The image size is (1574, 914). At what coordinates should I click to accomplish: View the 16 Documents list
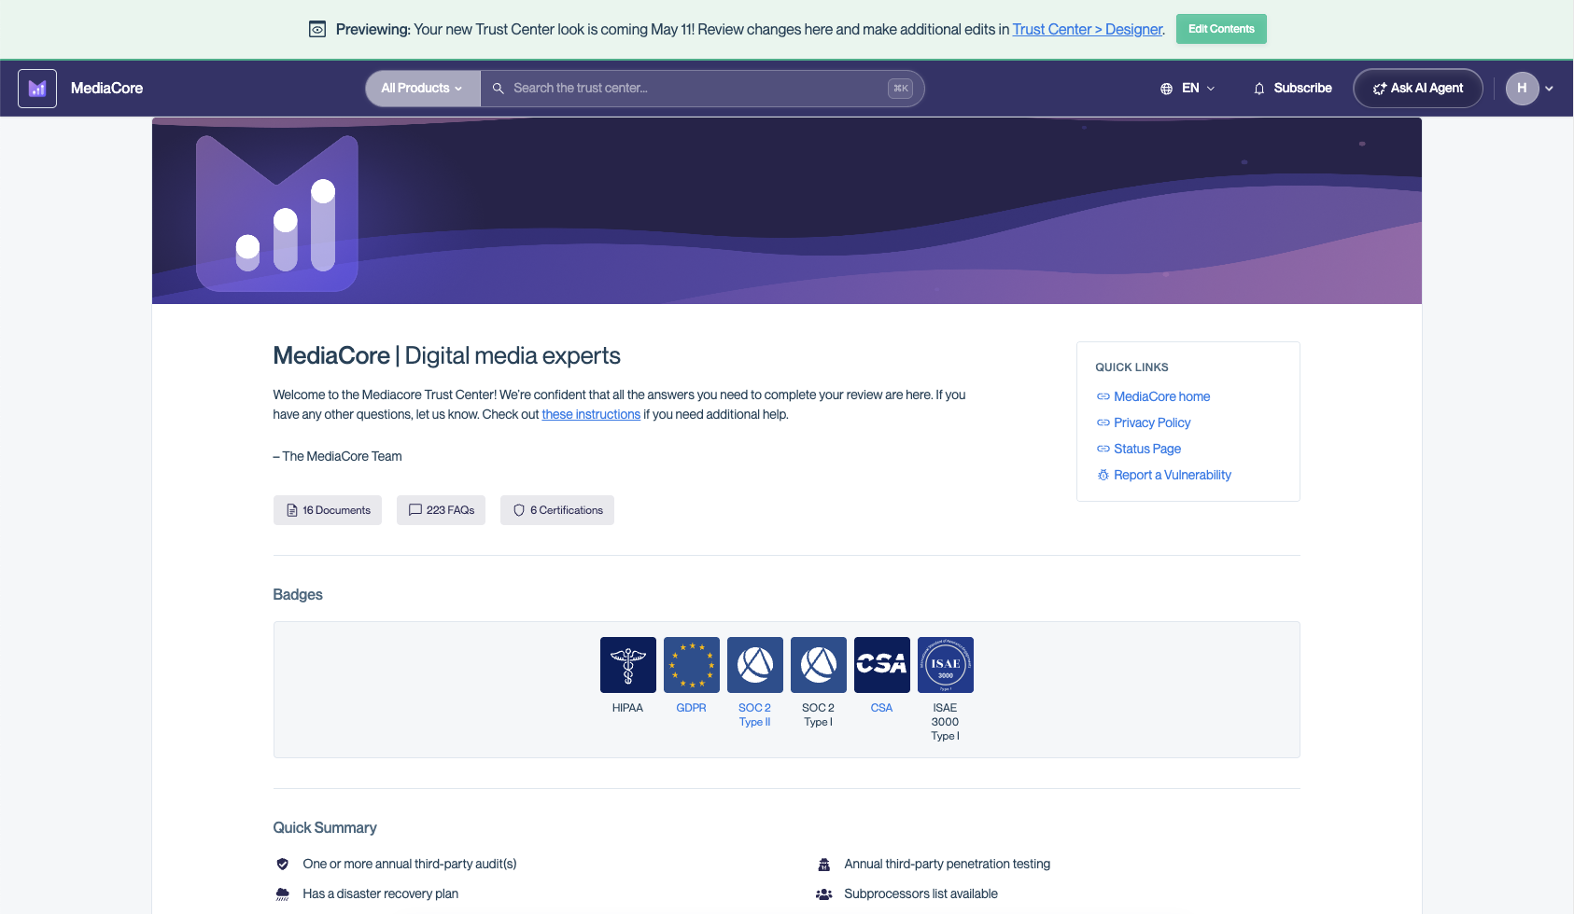pyautogui.click(x=327, y=509)
